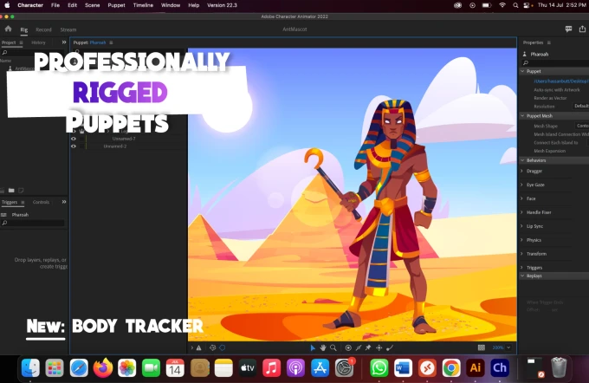Expand the Triggers behavior
589x383 pixels.
point(521,267)
